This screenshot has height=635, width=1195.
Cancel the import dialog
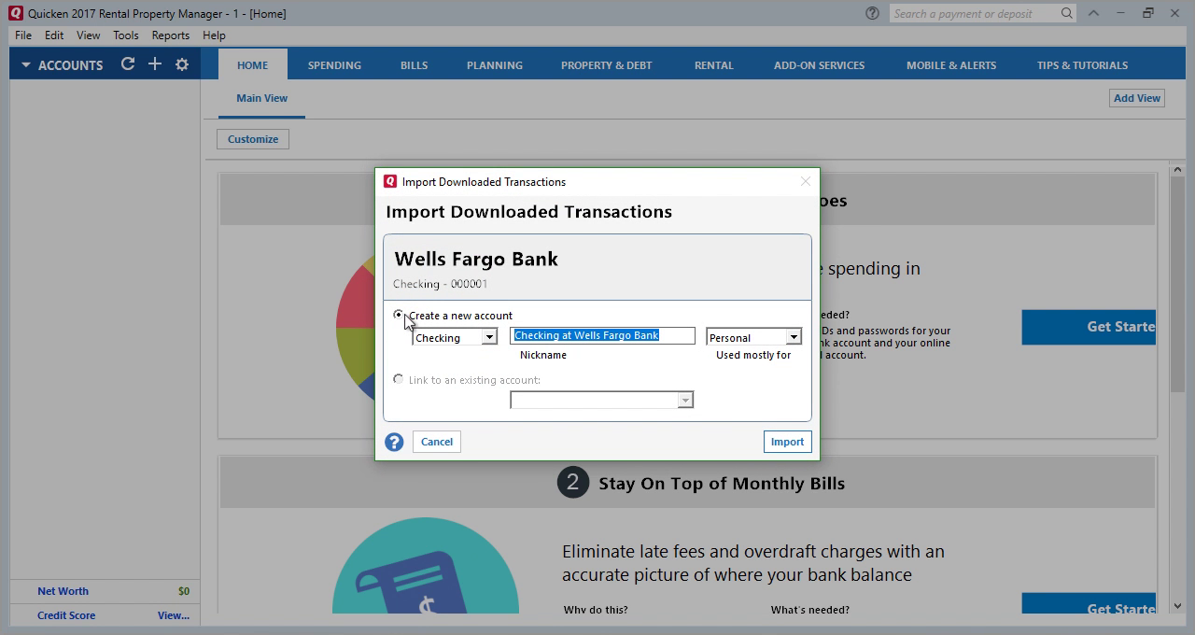(437, 442)
